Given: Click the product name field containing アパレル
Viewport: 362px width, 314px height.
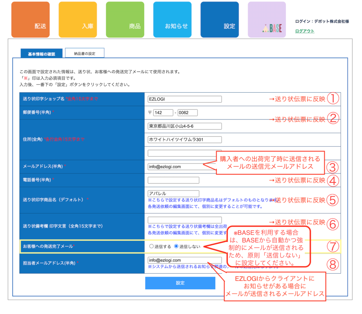Looking at the screenshot, I should point(173,194).
